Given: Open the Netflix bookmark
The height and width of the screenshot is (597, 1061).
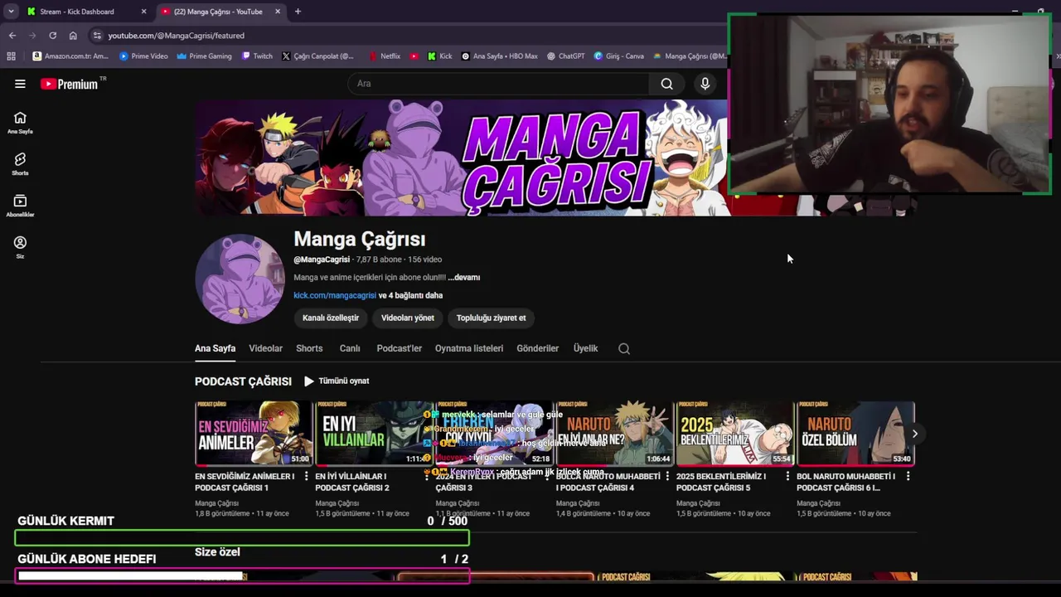Looking at the screenshot, I should [x=385, y=56].
